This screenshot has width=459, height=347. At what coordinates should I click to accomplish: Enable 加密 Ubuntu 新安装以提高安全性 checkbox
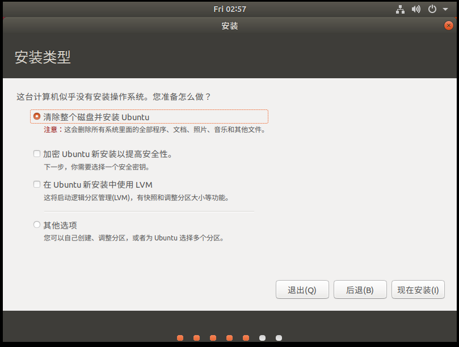click(x=36, y=154)
